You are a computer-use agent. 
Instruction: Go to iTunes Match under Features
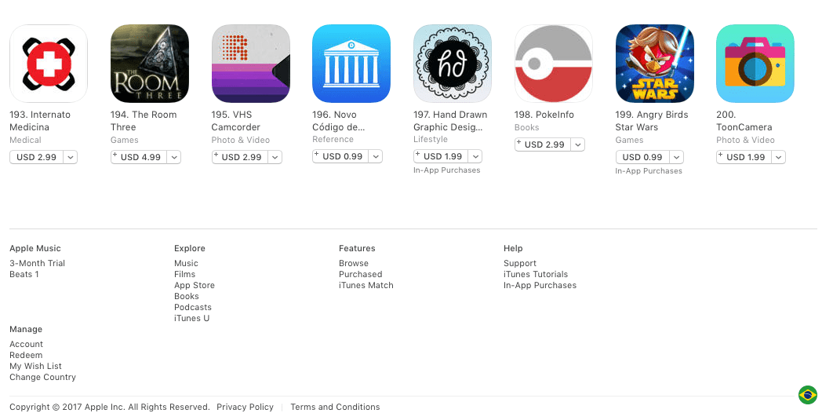[x=366, y=286]
